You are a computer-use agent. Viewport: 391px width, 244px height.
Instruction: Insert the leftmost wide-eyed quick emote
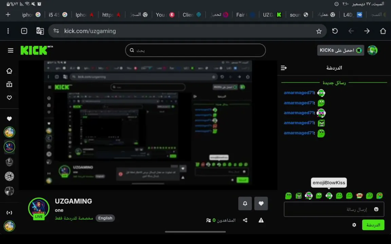288,196
